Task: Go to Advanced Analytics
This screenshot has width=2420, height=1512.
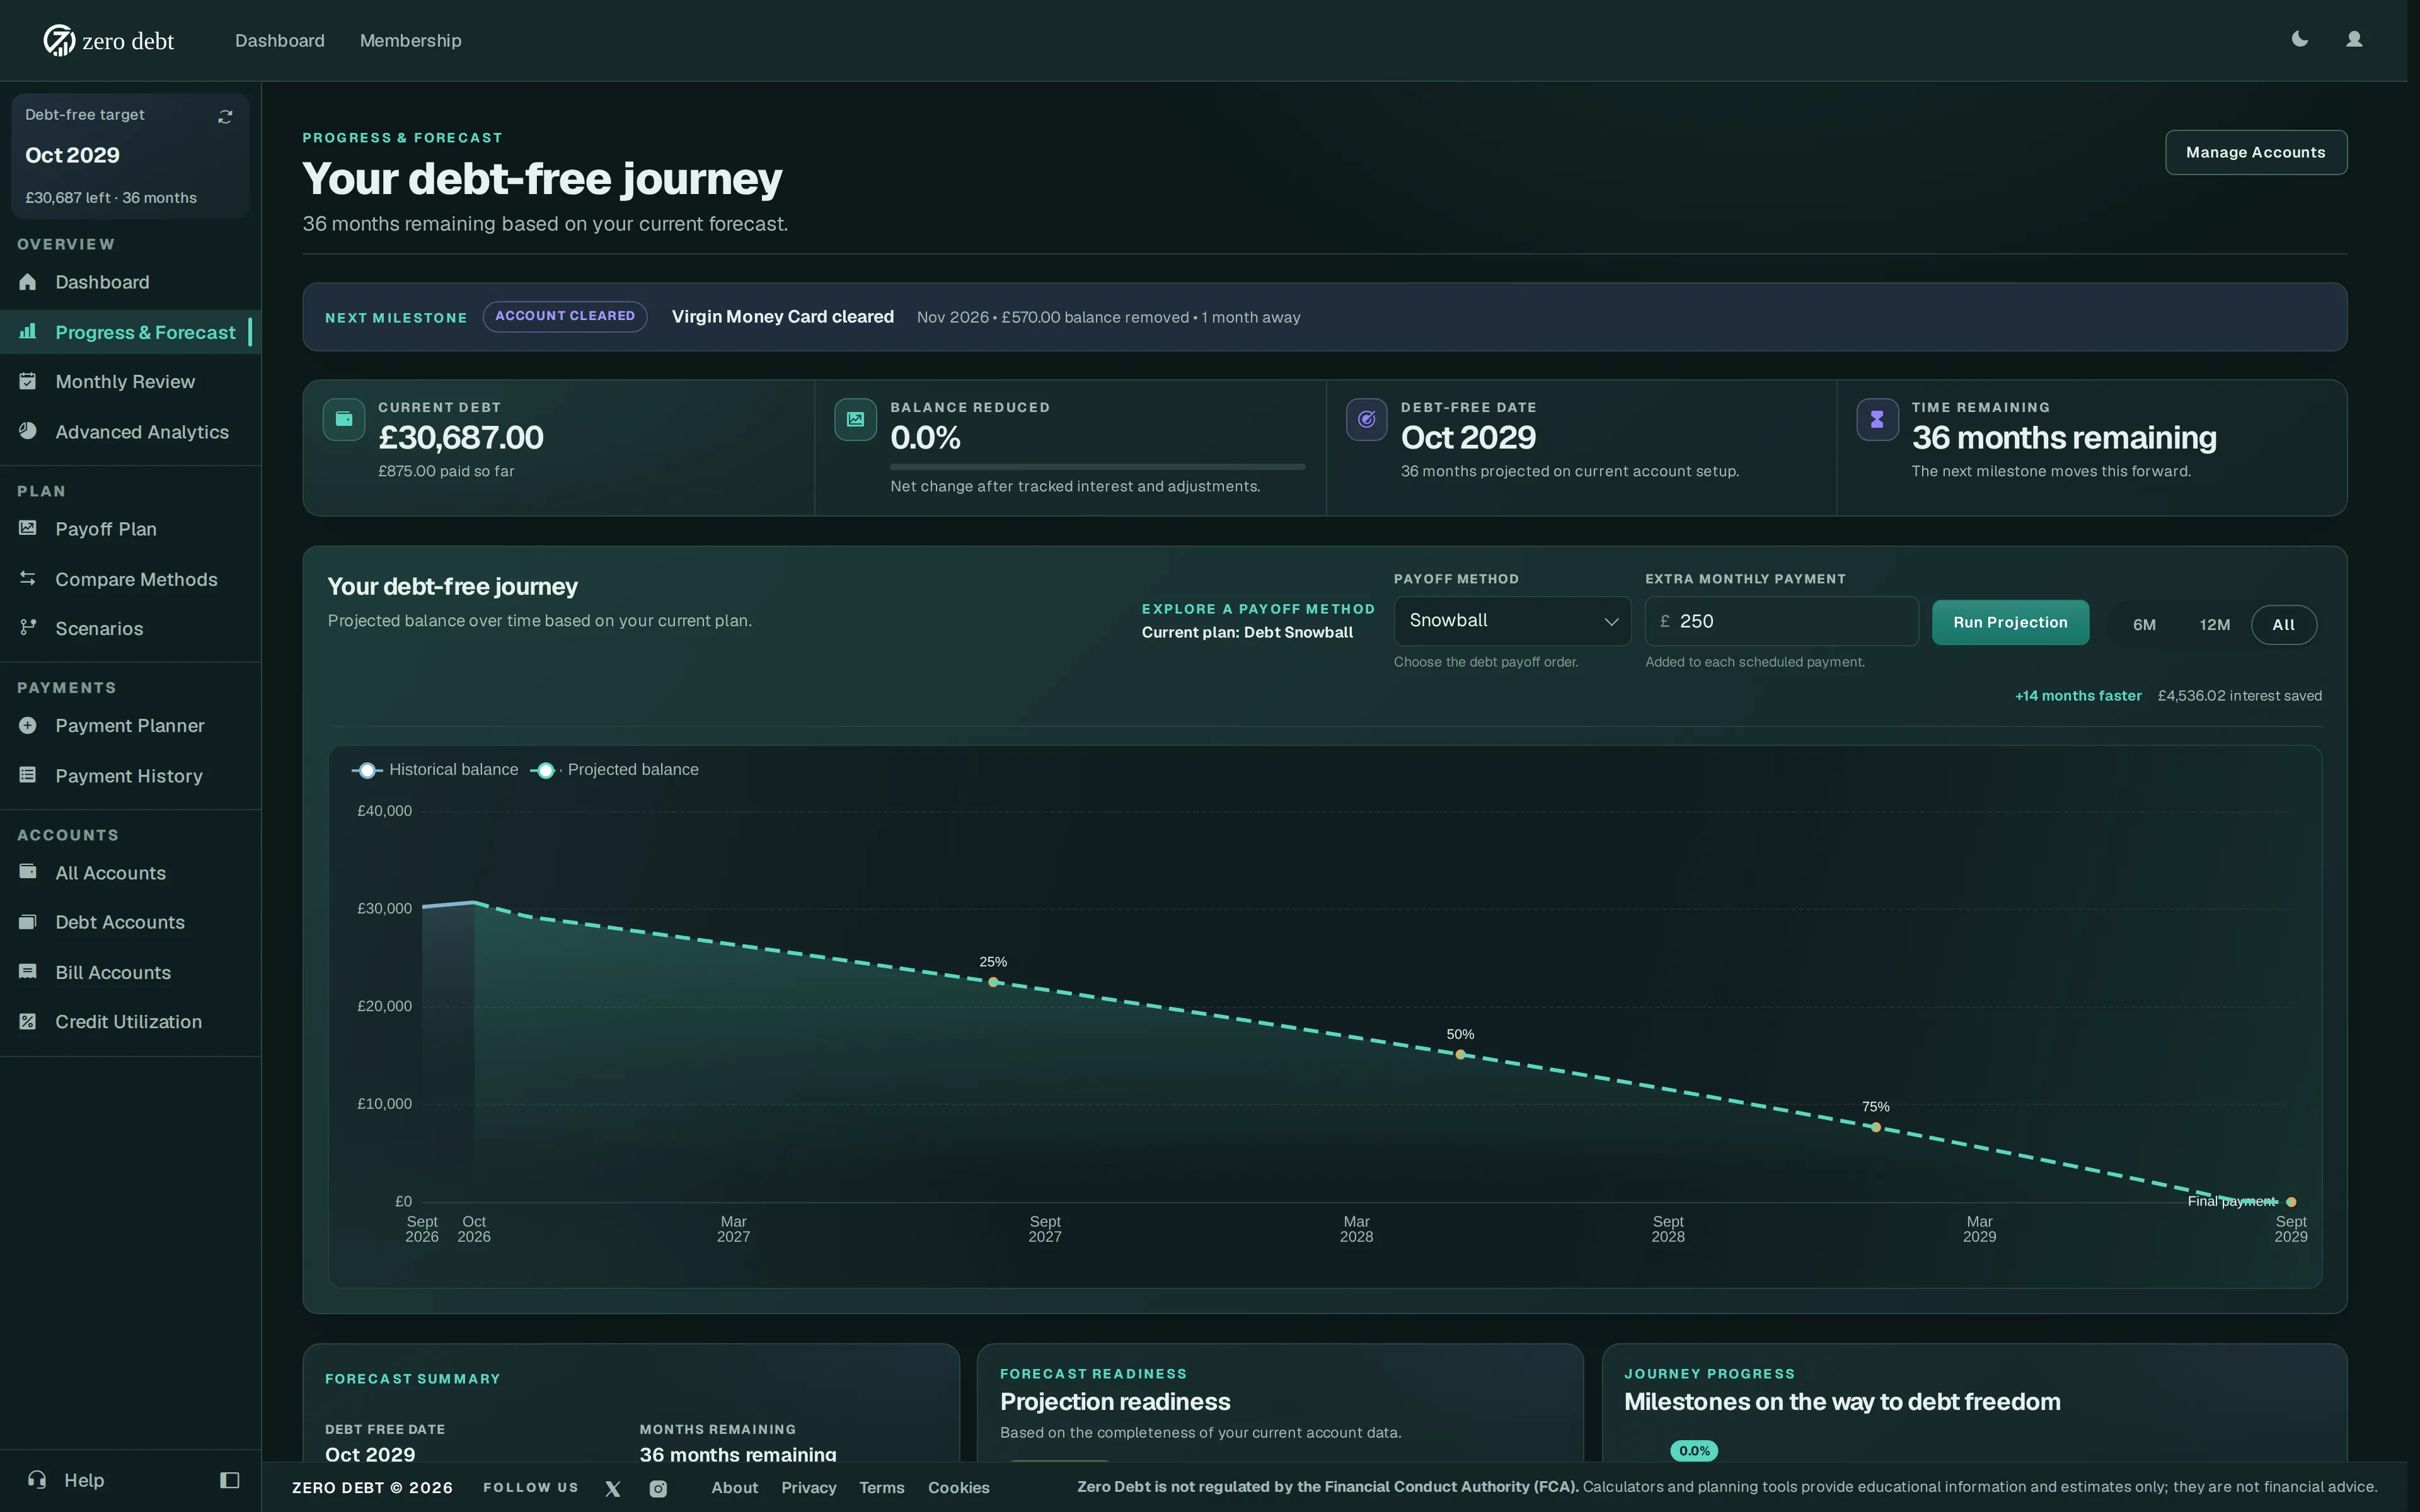Action: (x=130, y=432)
